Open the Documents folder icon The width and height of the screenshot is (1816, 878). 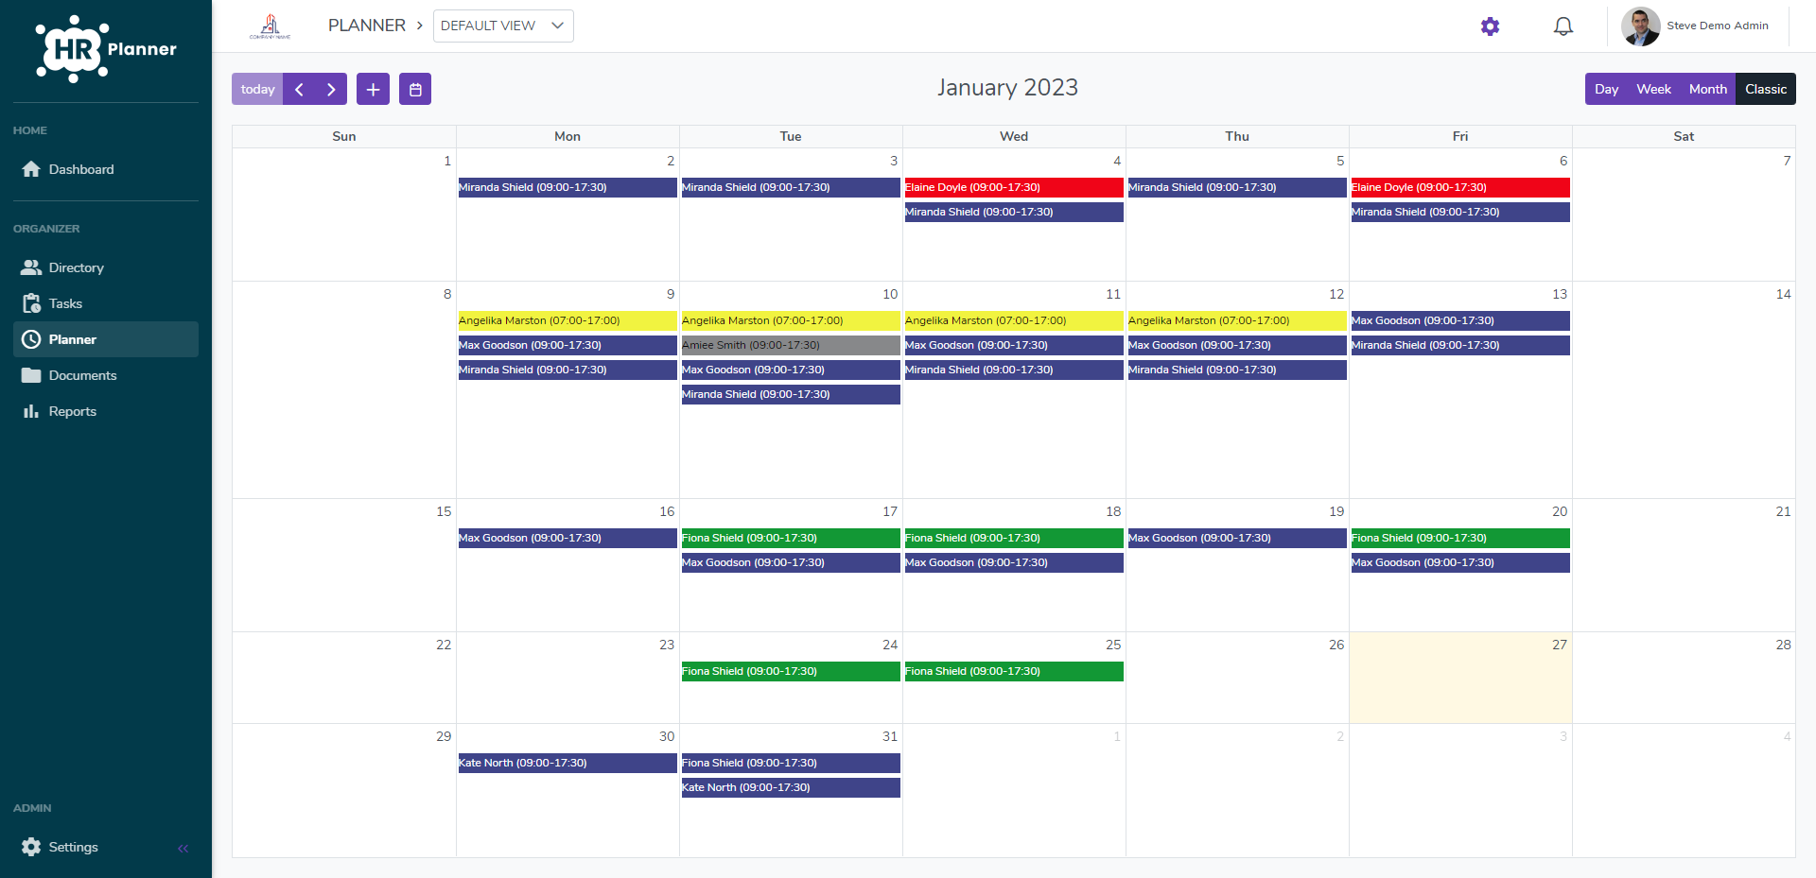pyautogui.click(x=31, y=375)
